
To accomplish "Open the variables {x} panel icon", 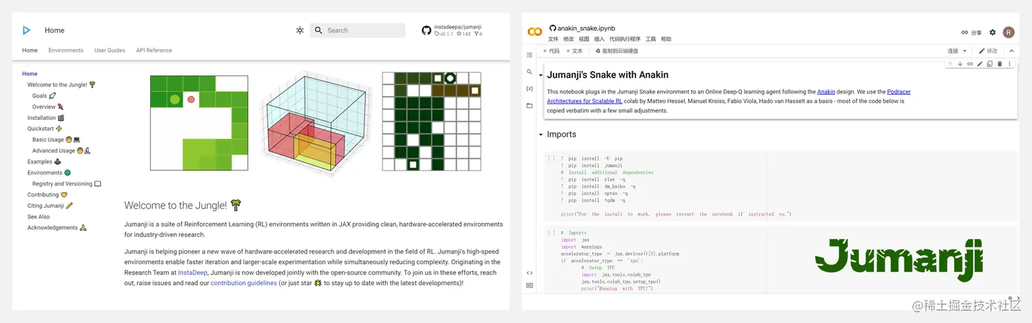I will tap(530, 89).
